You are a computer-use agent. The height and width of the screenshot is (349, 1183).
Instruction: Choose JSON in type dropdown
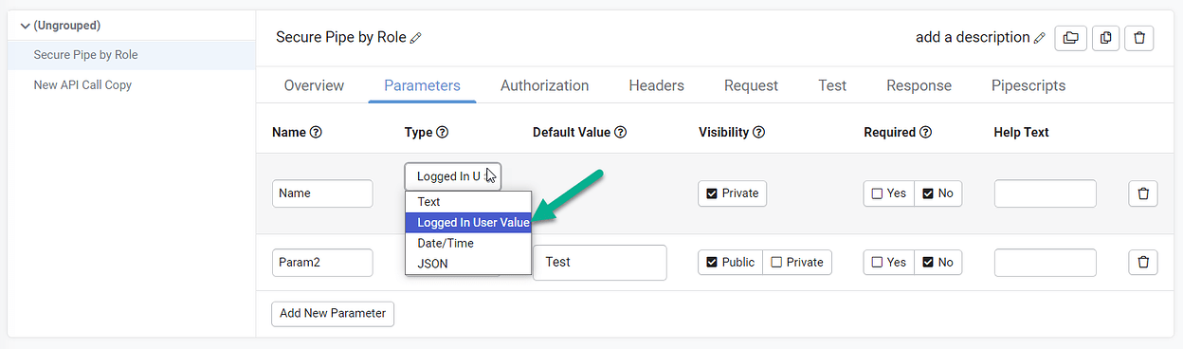[x=468, y=264]
